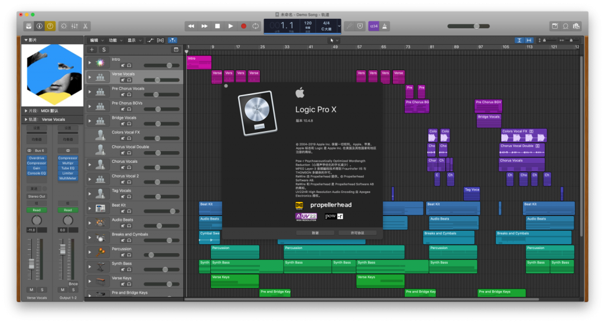
Task: Show the Mixer faders icon
Action: [74, 26]
